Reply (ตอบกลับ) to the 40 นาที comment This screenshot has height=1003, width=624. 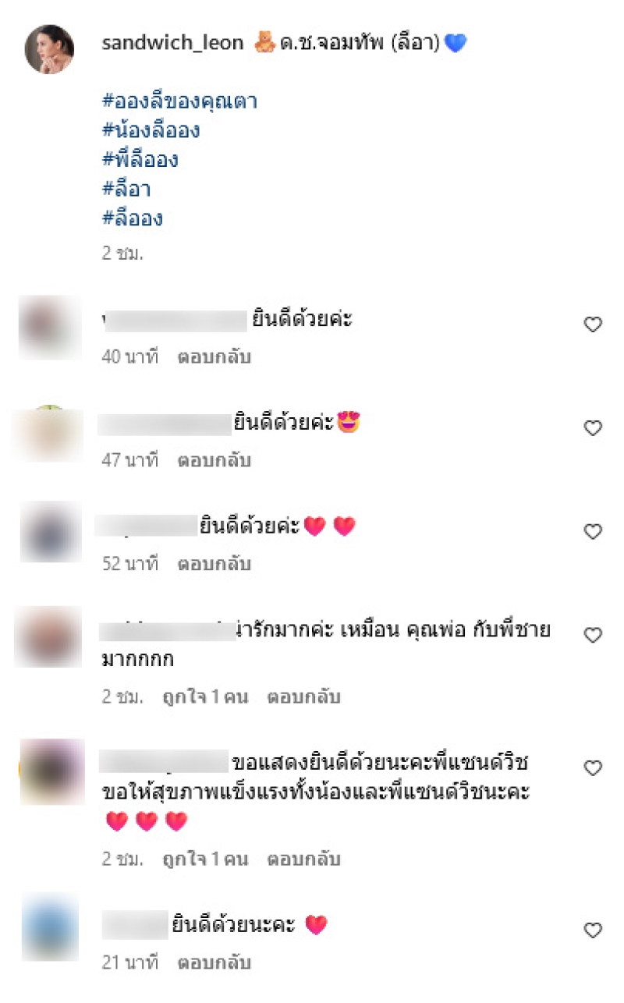214,357
